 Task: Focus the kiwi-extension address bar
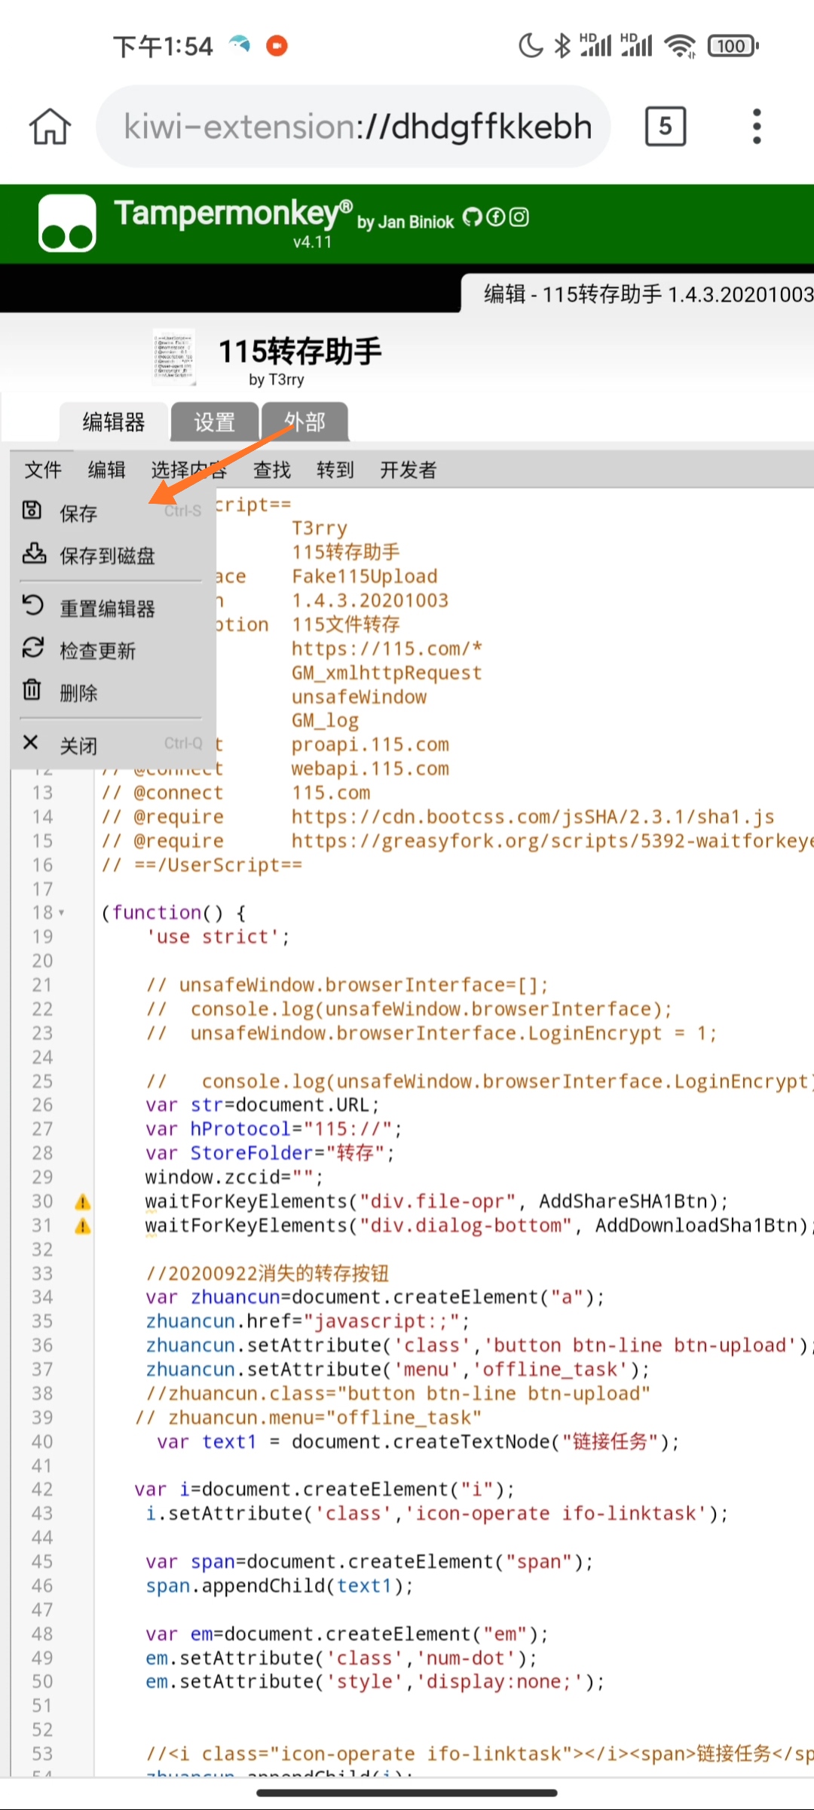pos(353,126)
